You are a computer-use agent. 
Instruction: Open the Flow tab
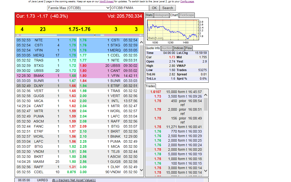click(189, 48)
